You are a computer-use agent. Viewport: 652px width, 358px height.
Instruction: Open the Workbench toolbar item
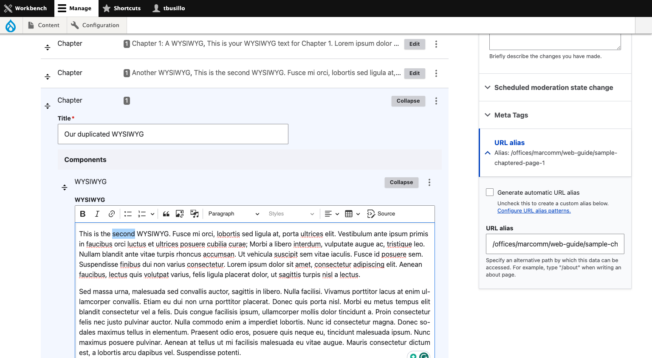tap(25, 8)
